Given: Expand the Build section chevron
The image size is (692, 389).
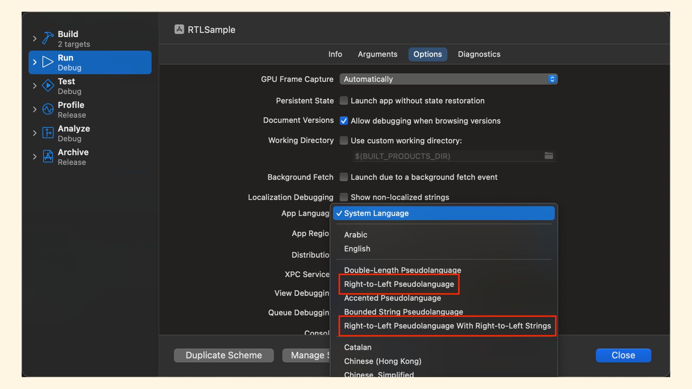Looking at the screenshot, I should pos(35,39).
